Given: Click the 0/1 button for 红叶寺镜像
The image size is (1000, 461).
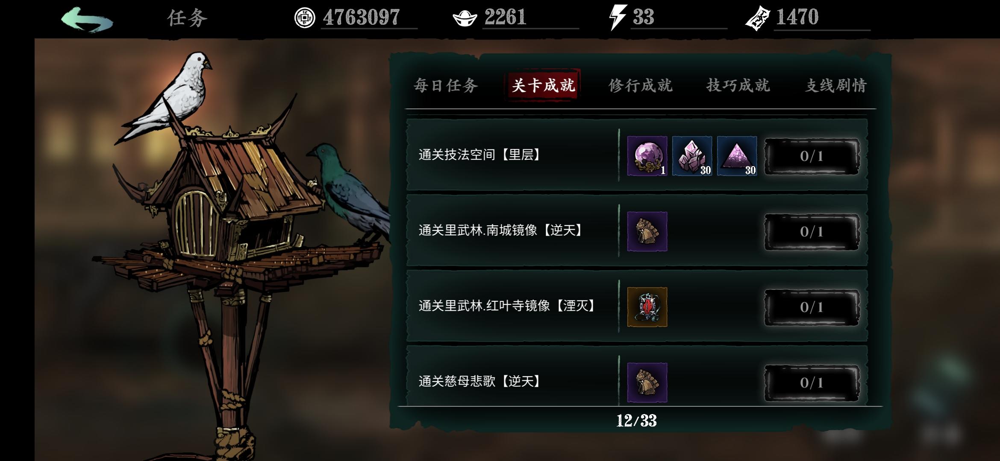Looking at the screenshot, I should 812,307.
